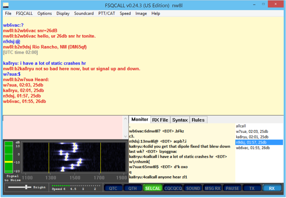Click the QTC button

tap(113, 188)
